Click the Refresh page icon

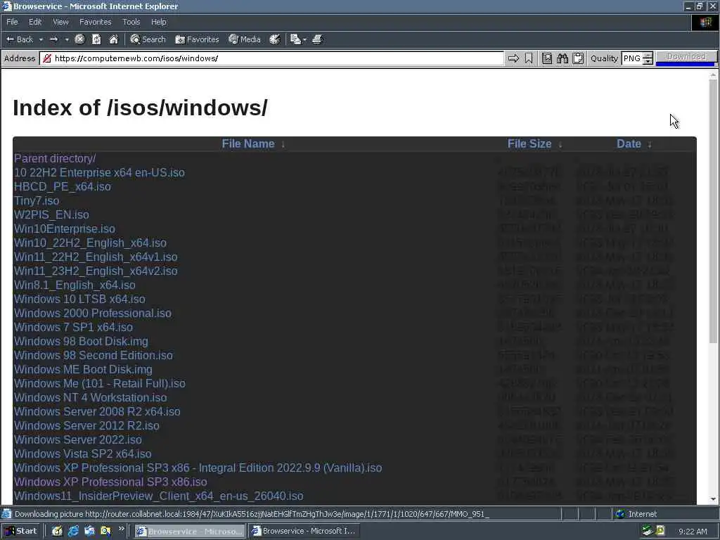click(96, 39)
